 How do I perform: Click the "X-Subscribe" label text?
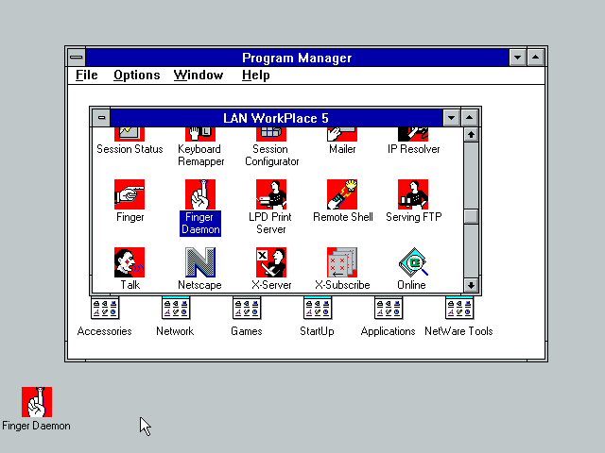click(342, 285)
